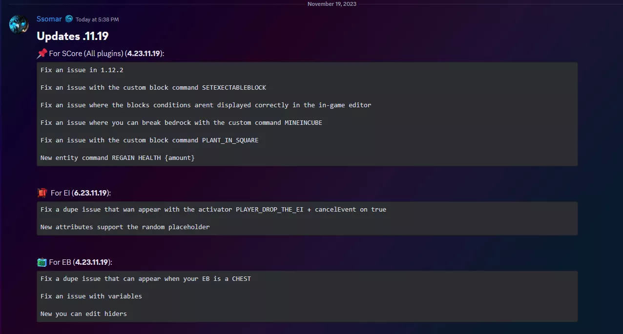Screen dimensions: 623x334
Task: Click the 'Fix an issue in 1.12.2' line
Action: [82, 70]
